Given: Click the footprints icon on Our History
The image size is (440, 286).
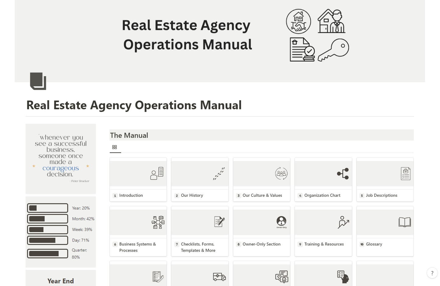Looking at the screenshot, I should click(x=219, y=174).
